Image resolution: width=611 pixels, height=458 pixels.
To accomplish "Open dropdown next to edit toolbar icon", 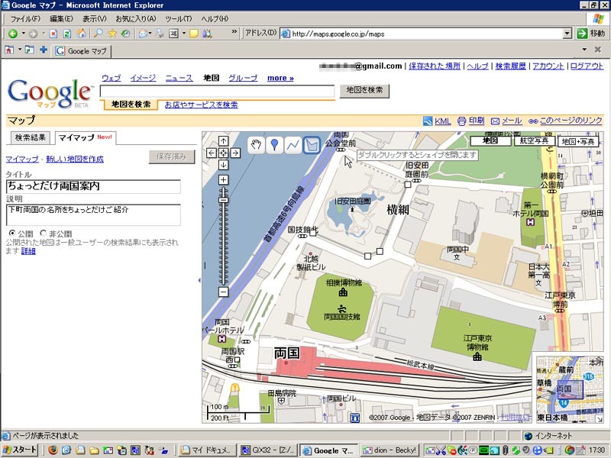I will point(183,34).
